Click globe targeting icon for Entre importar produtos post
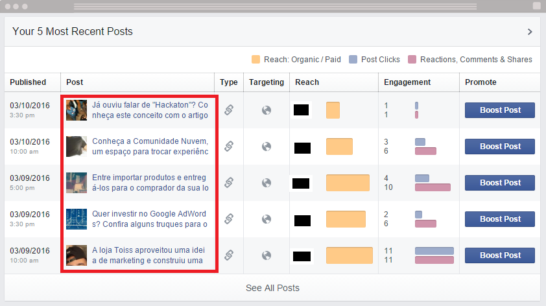The width and height of the screenshot is (546, 306). tap(267, 183)
